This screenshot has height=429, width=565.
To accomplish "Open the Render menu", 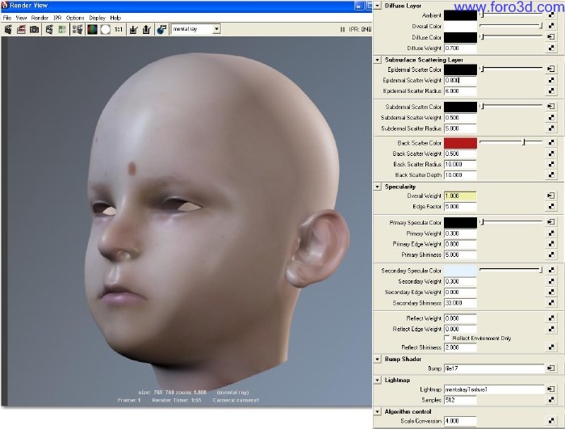I will 40,18.
